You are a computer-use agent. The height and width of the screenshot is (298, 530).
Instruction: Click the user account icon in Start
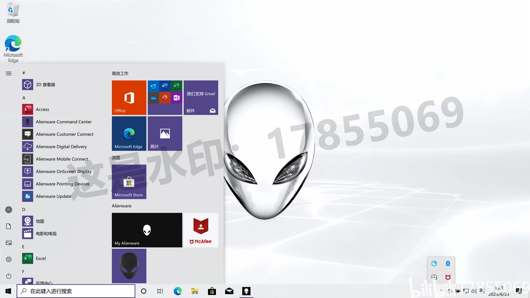tap(9, 210)
